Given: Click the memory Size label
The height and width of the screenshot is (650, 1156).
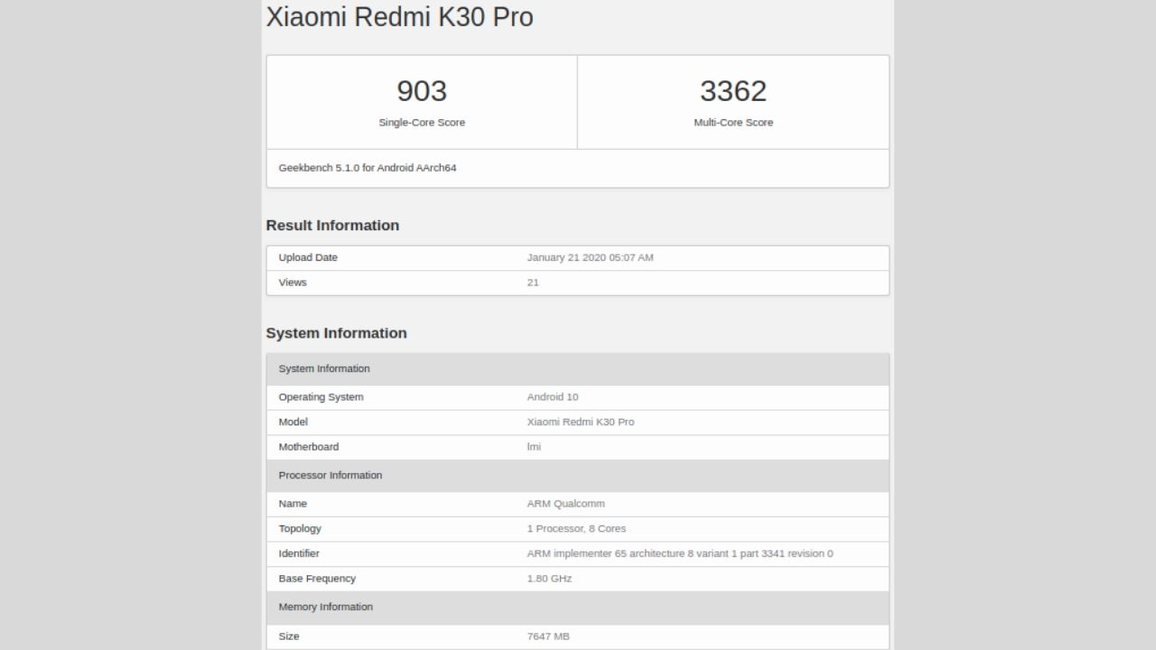Looking at the screenshot, I should (x=289, y=636).
